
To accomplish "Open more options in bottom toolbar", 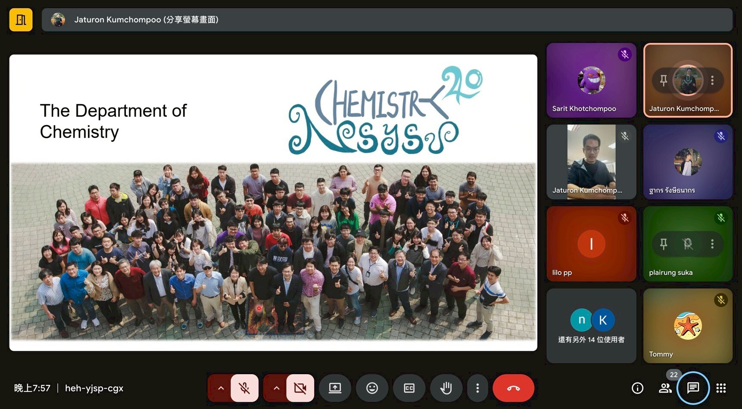I will [477, 388].
